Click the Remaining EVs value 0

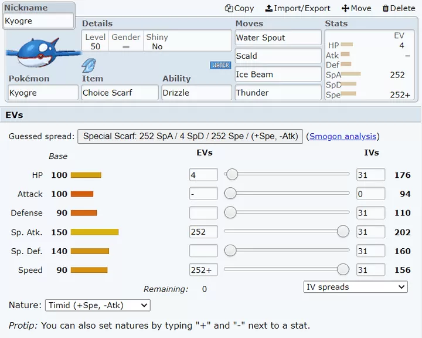(x=205, y=289)
